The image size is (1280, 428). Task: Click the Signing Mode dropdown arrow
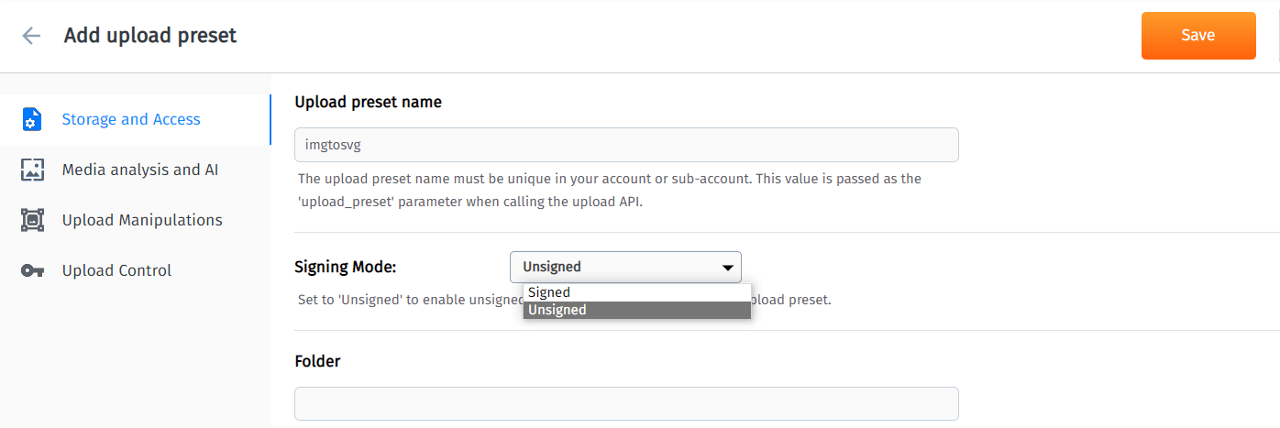click(x=728, y=268)
